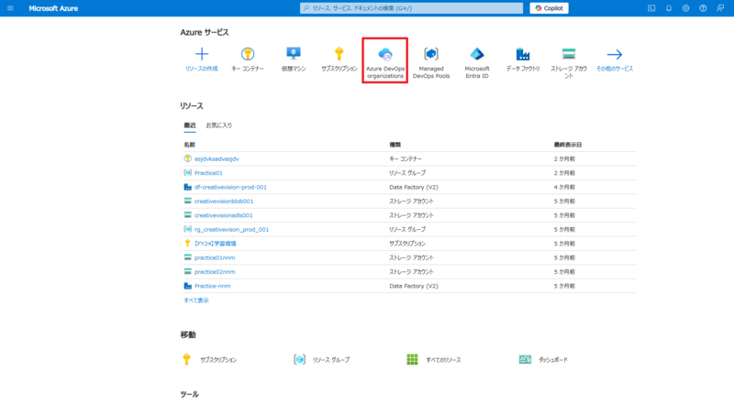This screenshot has height=403, width=734.
Task: Open the サブスクリプション service key icon
Action: tap(339, 54)
